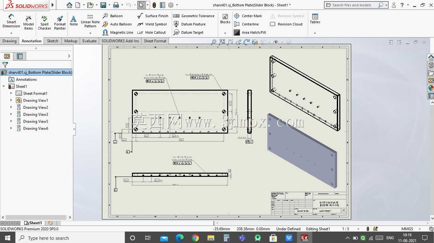Screen dimensions: 434x243
Task: Open the Options gear icon
Action: click(x=171, y=5)
